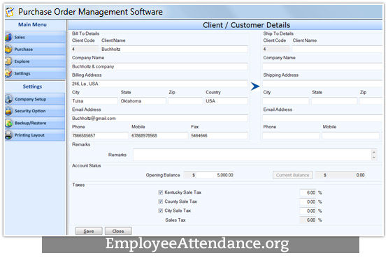Click the total Sales Tax 6.00 value
Screen dimensions: 388x258
pos(308,220)
